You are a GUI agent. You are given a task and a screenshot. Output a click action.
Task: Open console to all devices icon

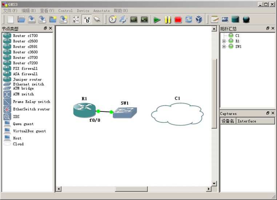(144, 19)
